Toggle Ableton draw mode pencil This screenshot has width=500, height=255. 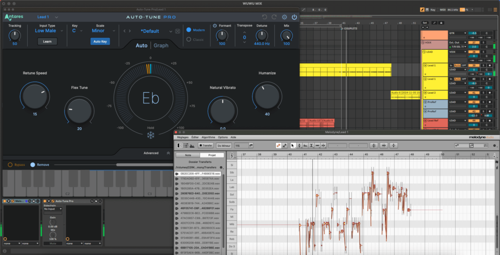click(x=422, y=10)
